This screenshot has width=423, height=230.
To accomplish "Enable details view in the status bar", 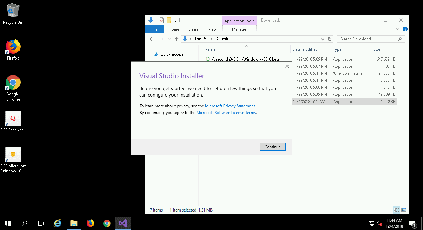I will 396,209.
